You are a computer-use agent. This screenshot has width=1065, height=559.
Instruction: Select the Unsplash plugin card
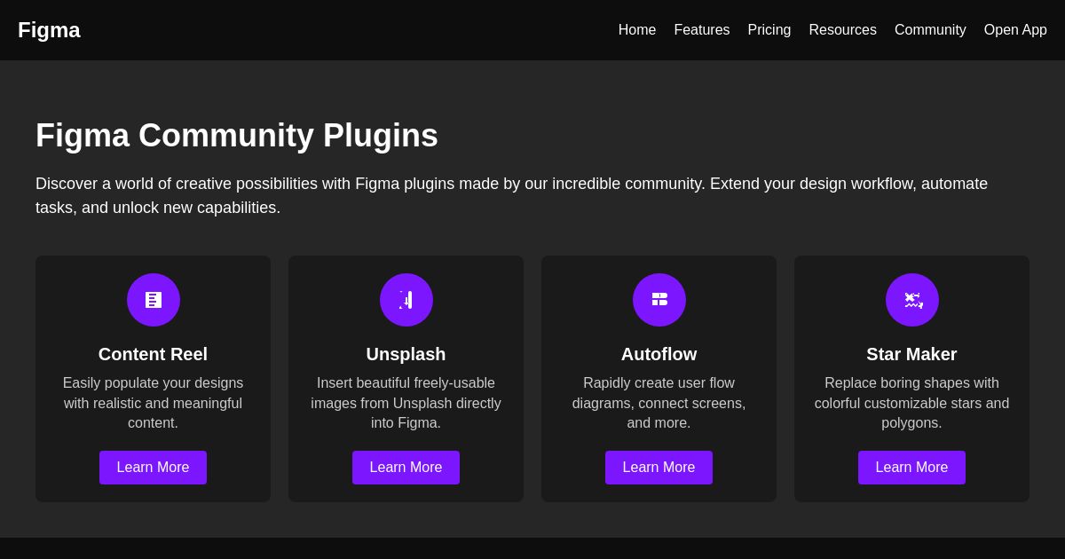coord(406,378)
